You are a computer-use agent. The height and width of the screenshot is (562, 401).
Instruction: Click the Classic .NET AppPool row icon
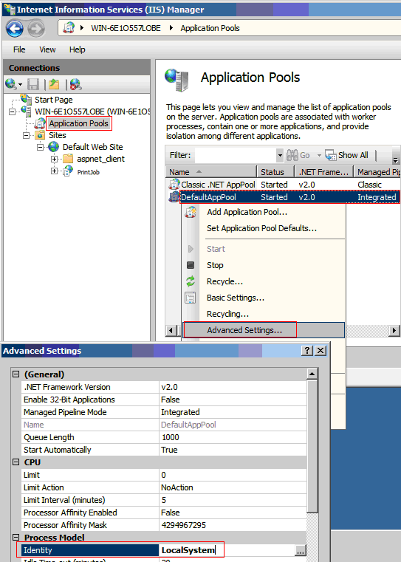coord(174,184)
